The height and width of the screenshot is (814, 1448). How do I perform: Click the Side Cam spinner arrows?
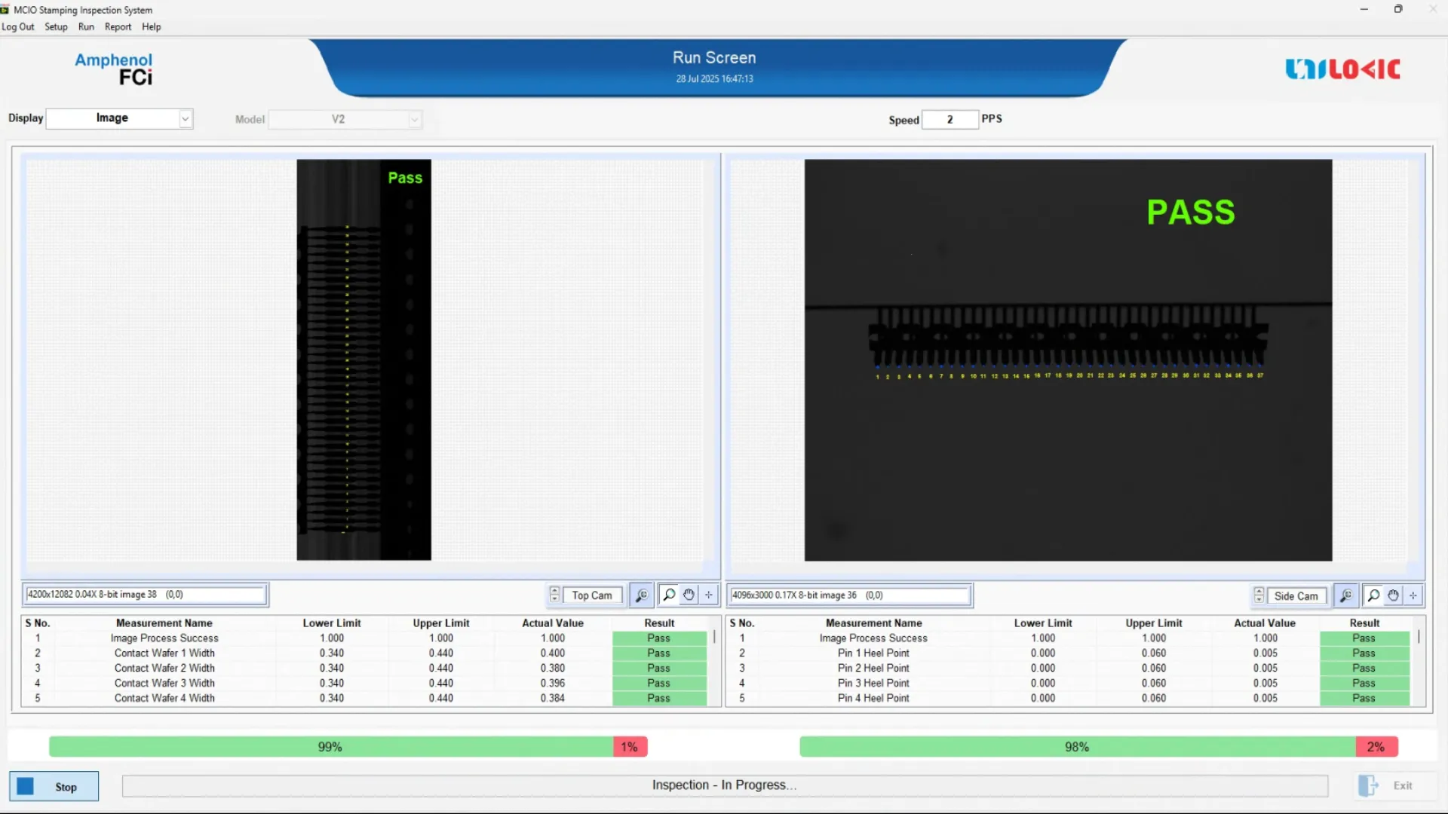click(1259, 596)
